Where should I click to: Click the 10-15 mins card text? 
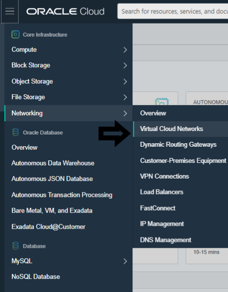(x=206, y=252)
